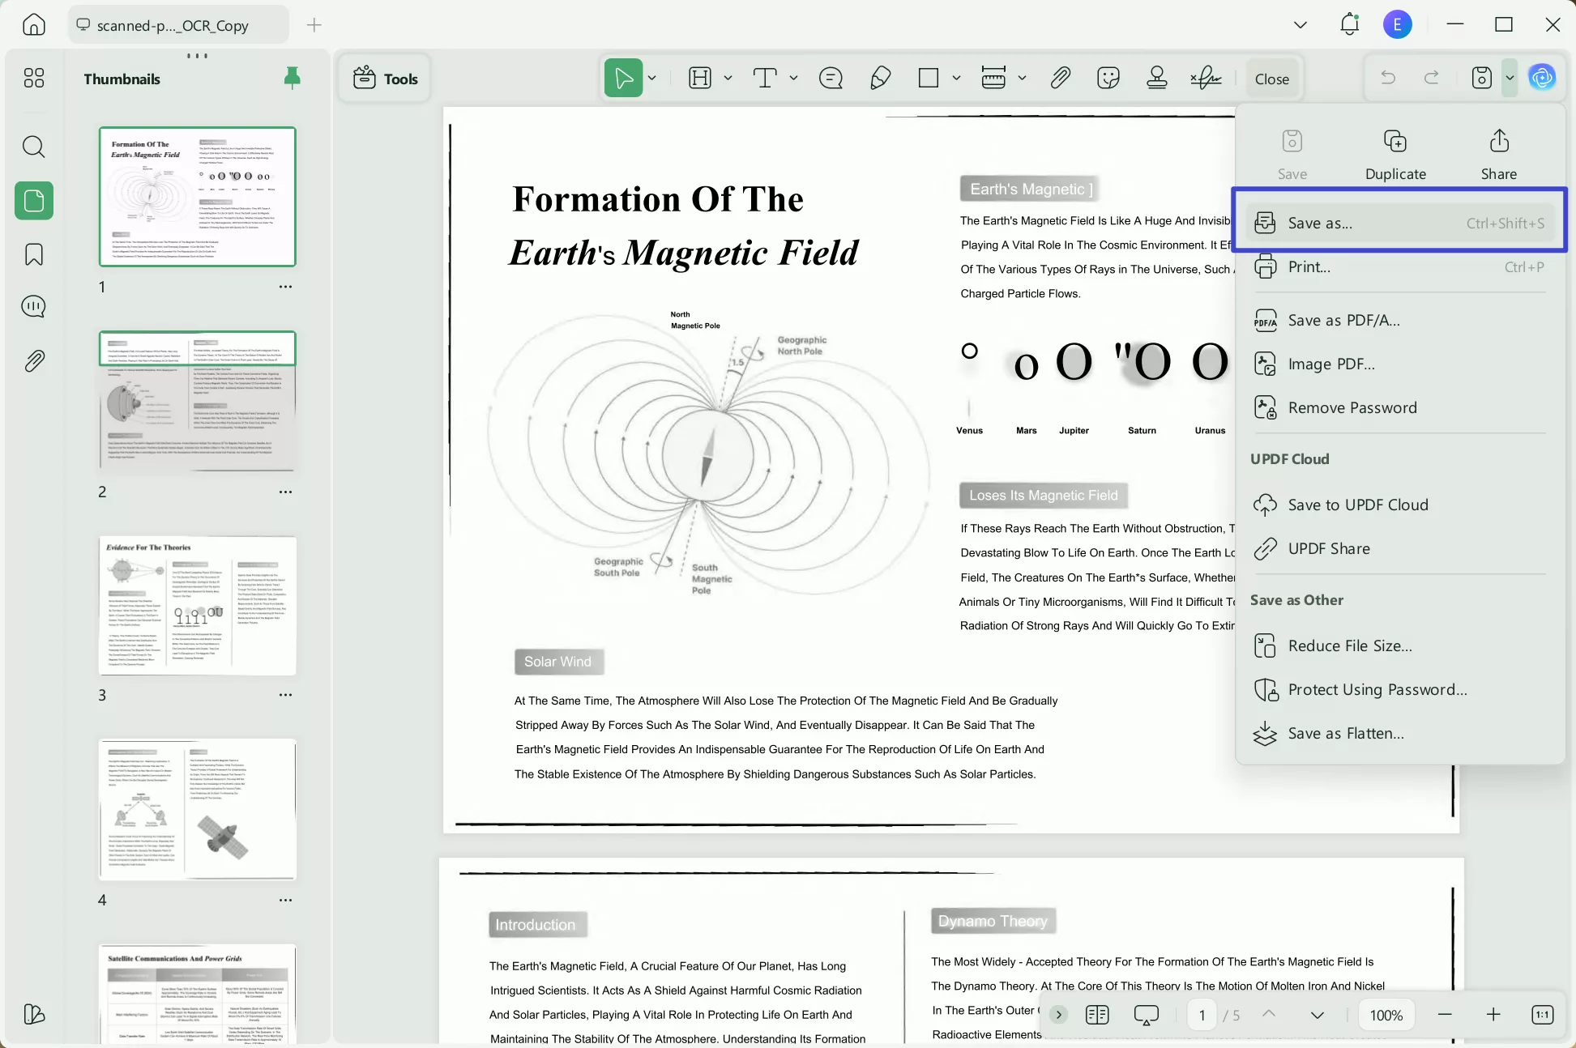Toggle the pin on the Thumbnails panel

coord(292,78)
